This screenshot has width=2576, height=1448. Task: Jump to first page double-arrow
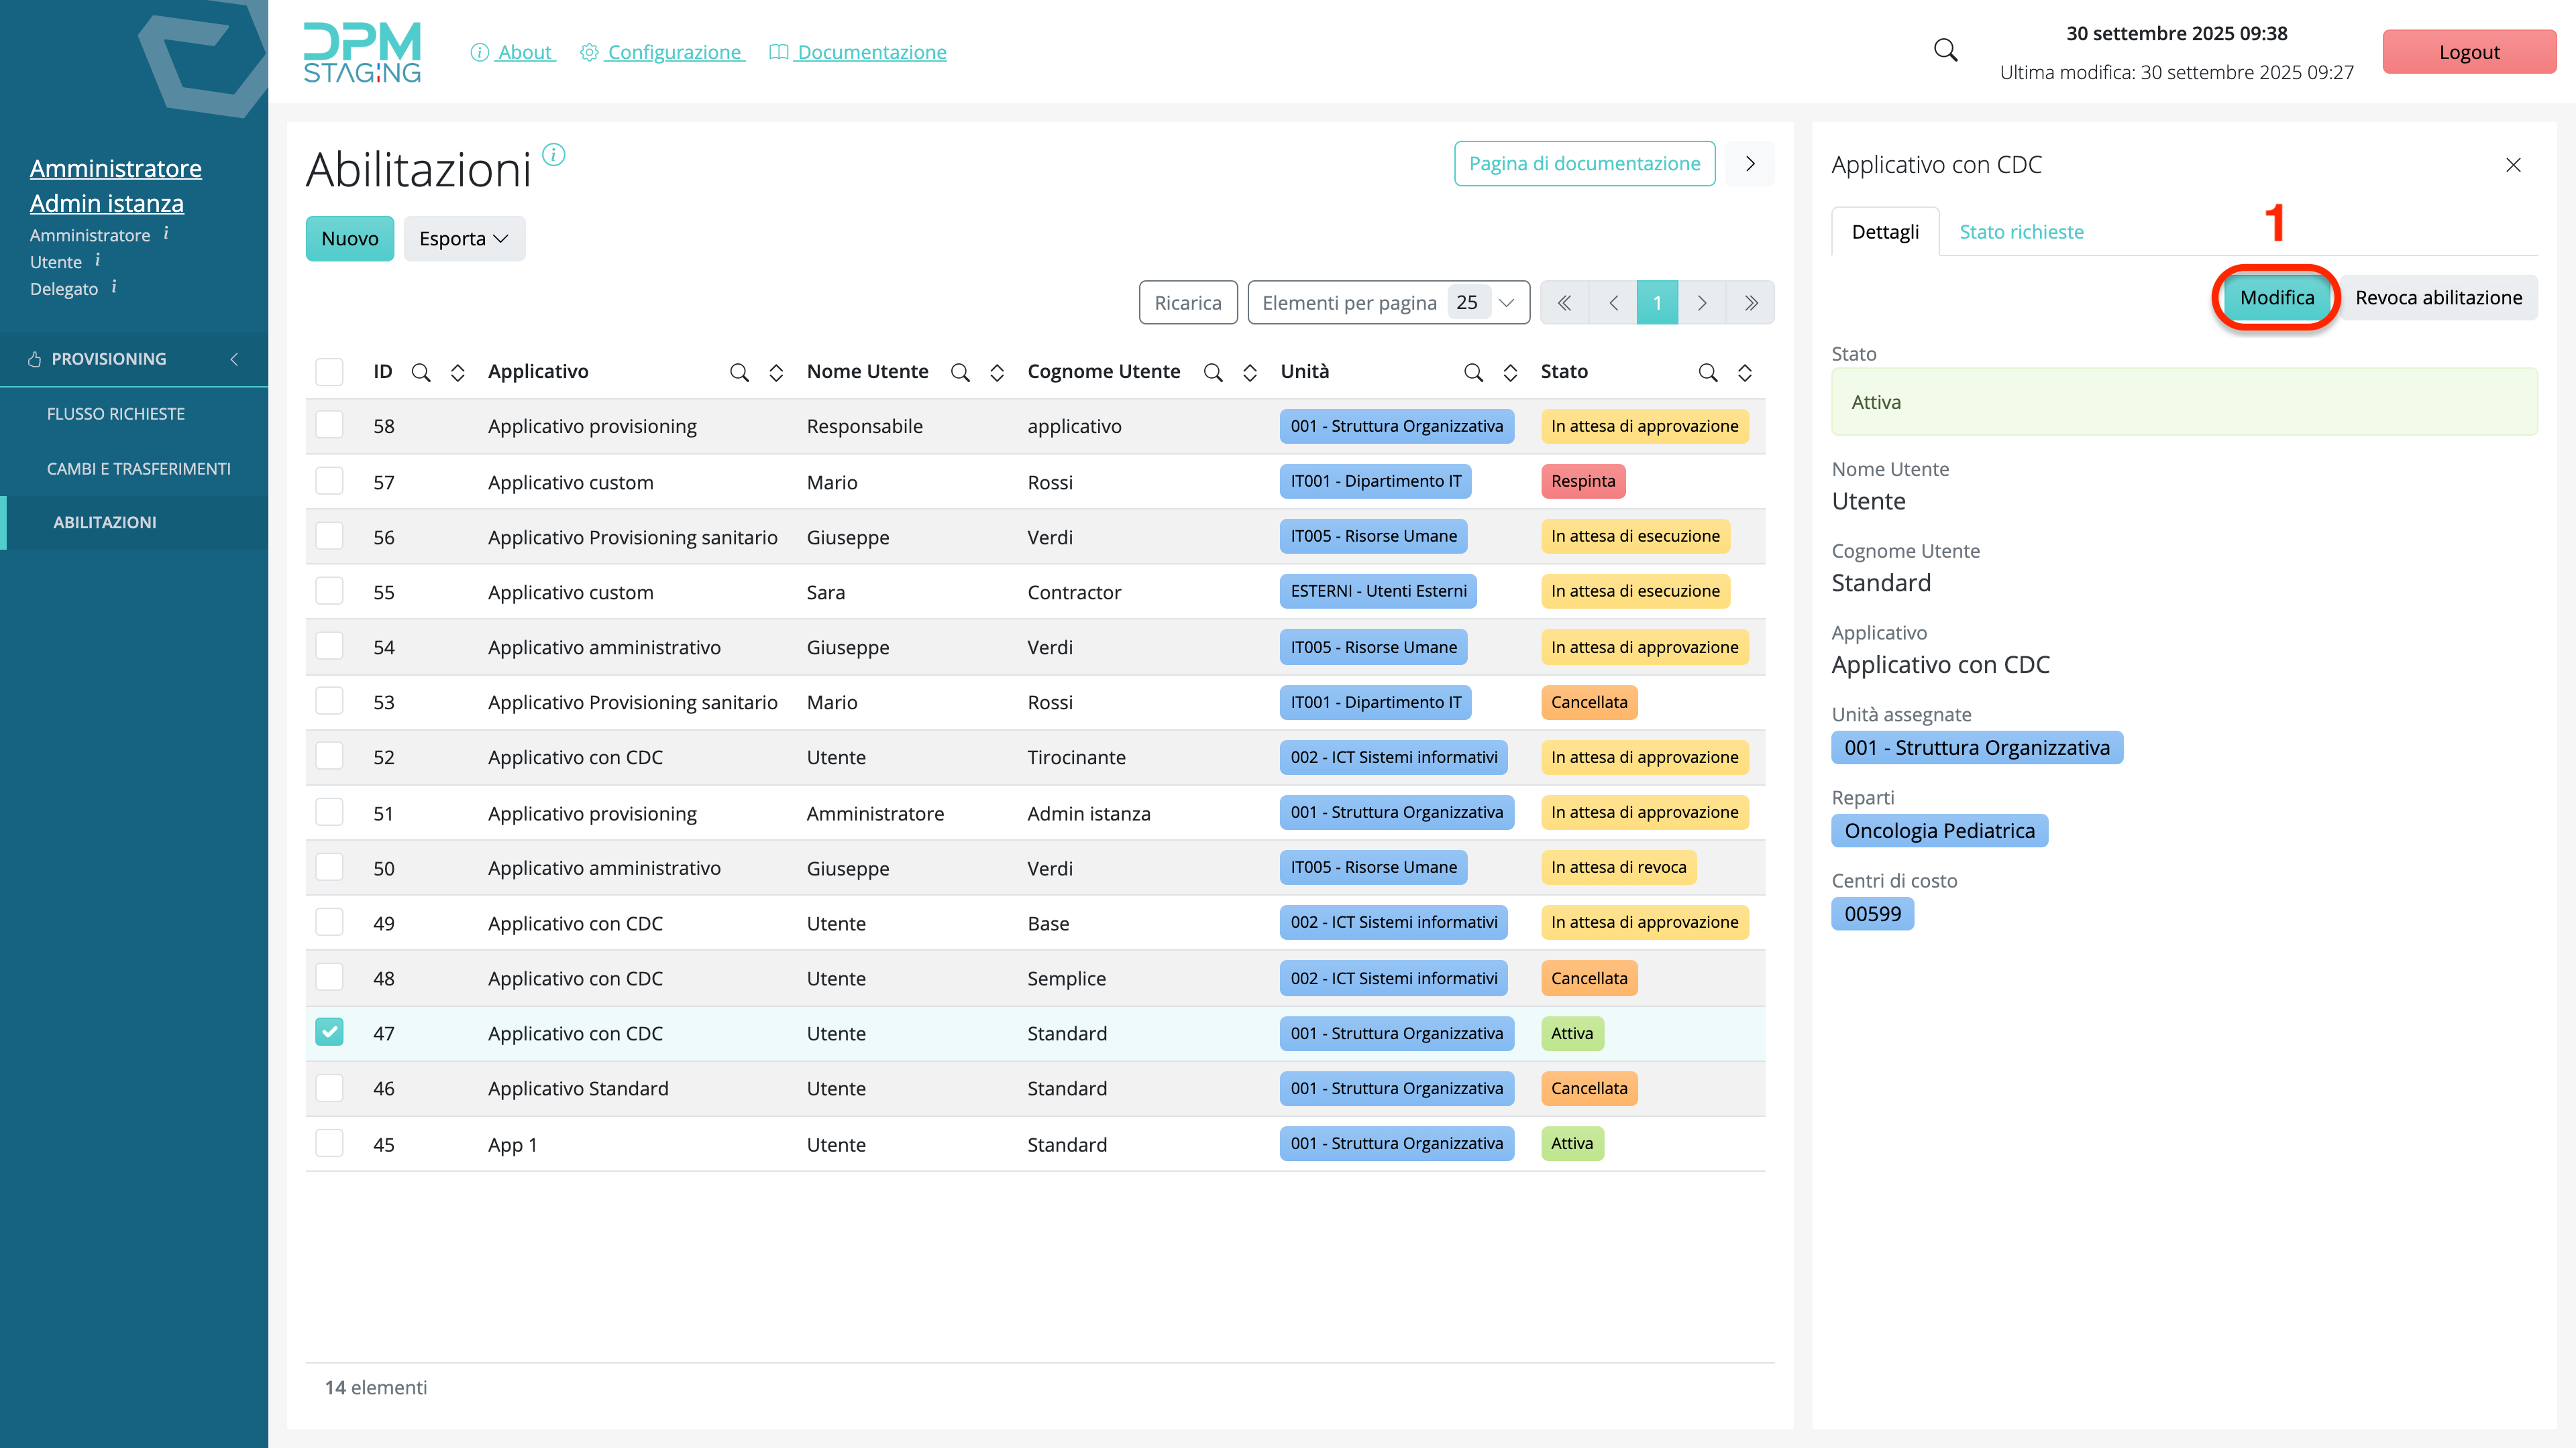tap(1564, 303)
